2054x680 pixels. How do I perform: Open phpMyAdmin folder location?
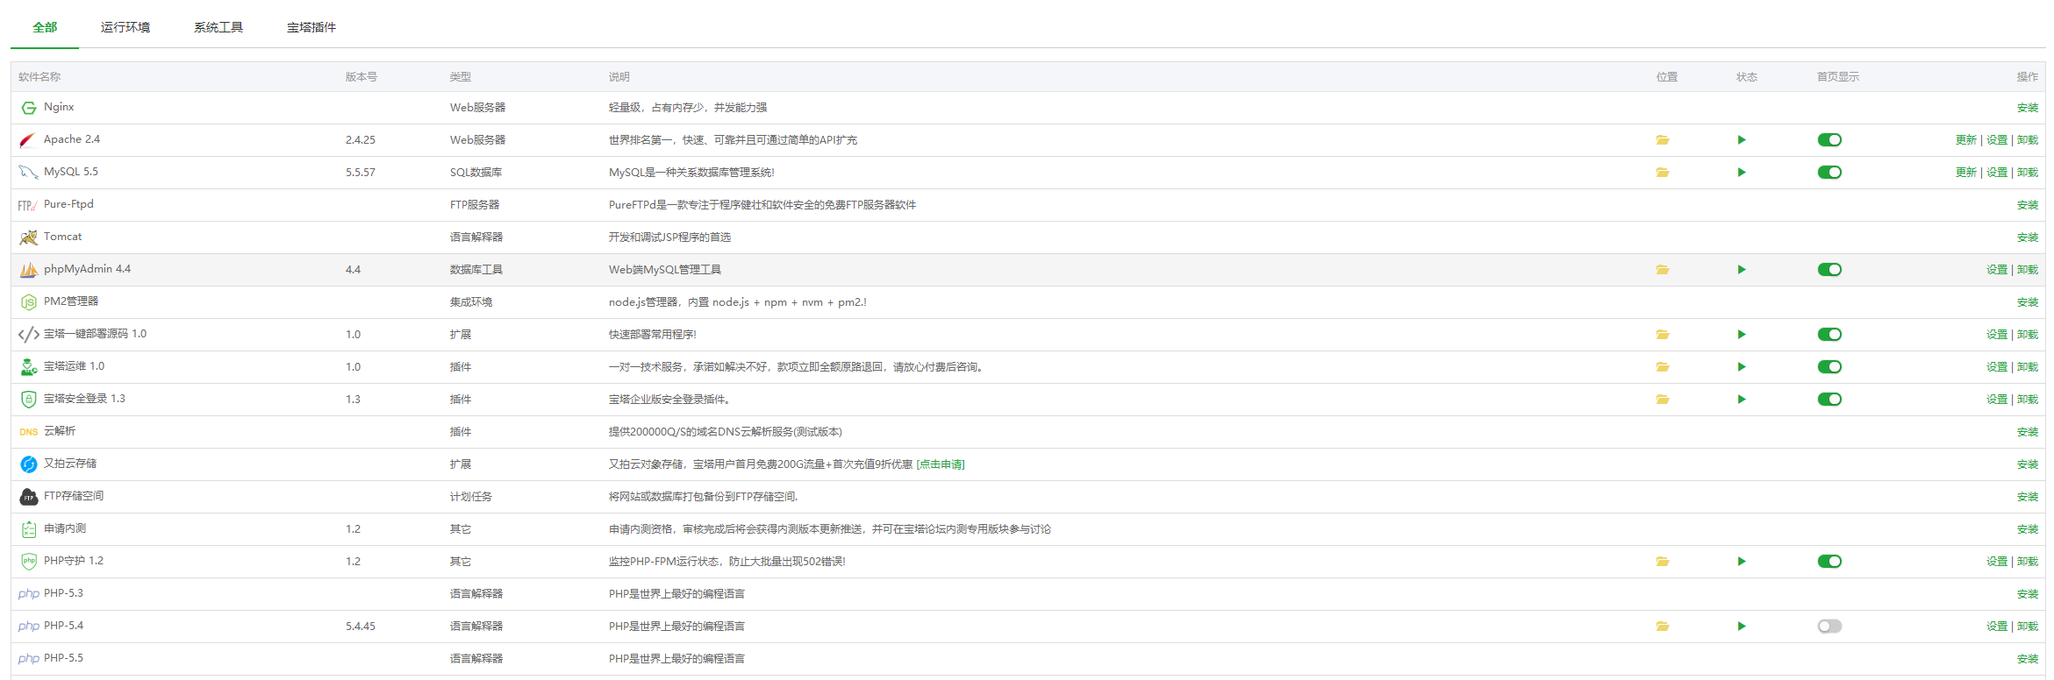tap(1663, 270)
